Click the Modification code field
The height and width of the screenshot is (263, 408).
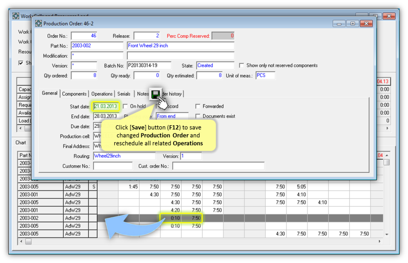(97, 56)
